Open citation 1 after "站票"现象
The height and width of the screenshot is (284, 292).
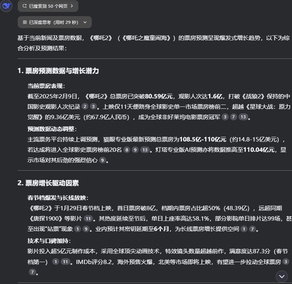point(77,229)
